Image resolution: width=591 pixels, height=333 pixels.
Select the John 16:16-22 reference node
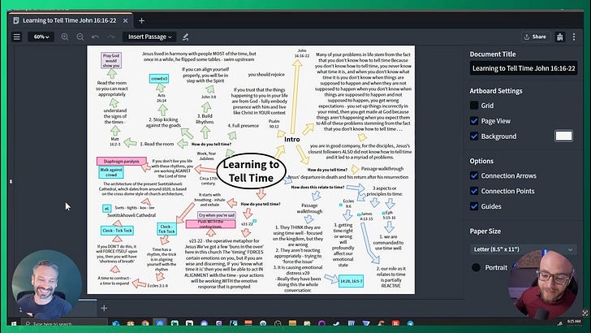[x=302, y=53]
